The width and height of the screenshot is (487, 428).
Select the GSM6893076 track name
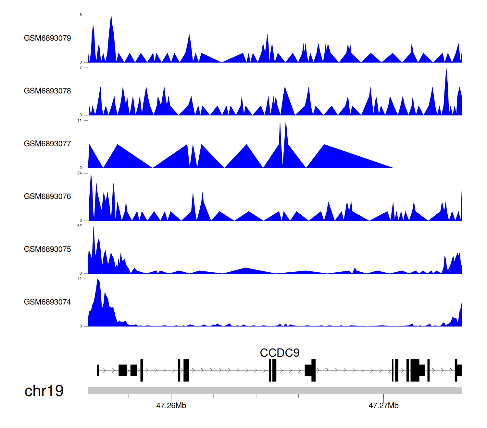point(47,197)
